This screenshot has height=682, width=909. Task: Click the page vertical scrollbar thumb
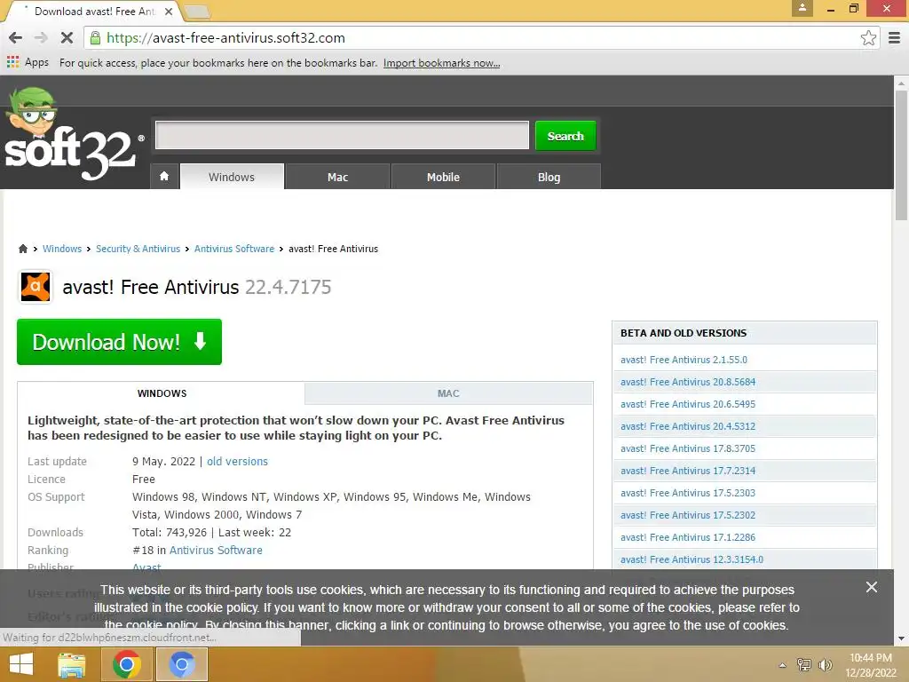900,155
